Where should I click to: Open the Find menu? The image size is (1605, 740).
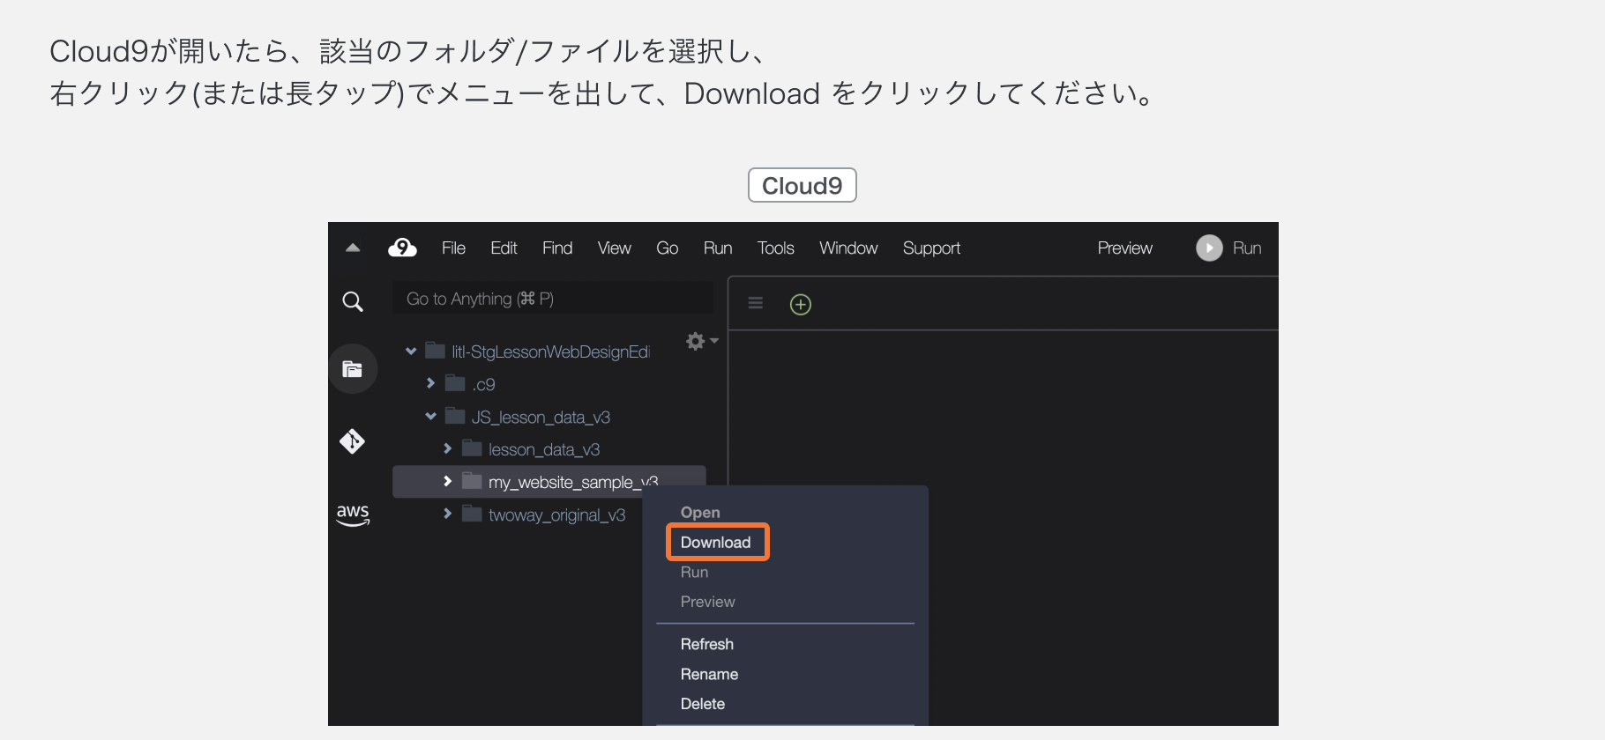pyautogui.click(x=557, y=248)
